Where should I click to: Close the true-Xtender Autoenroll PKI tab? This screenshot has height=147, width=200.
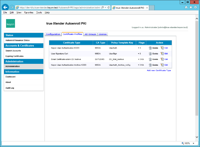point(147,8)
